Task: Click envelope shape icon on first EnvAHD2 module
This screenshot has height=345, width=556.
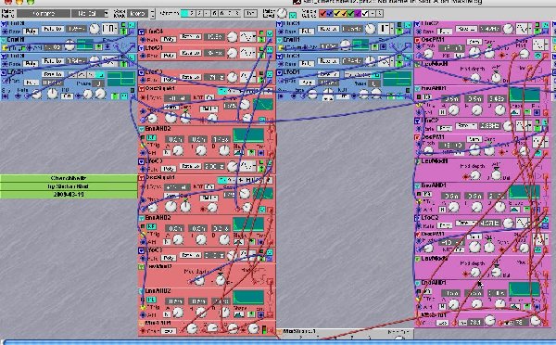Action: coord(239,153)
